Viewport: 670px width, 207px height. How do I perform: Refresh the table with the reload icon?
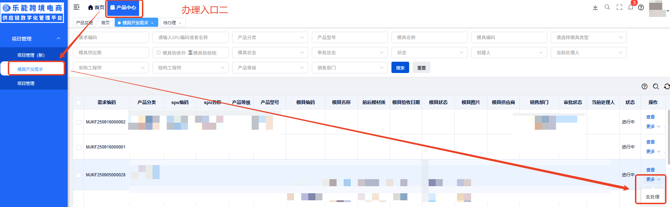pos(667,86)
